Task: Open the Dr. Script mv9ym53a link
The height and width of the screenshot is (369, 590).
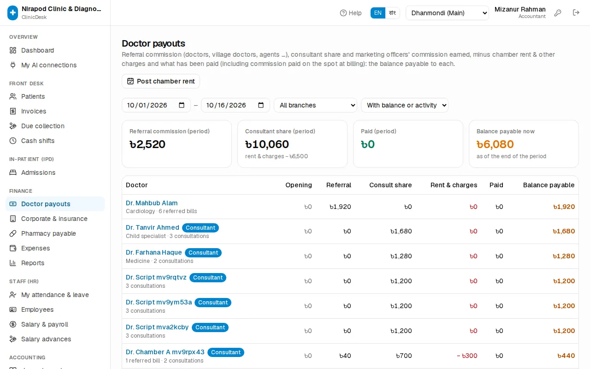Action: (x=159, y=302)
